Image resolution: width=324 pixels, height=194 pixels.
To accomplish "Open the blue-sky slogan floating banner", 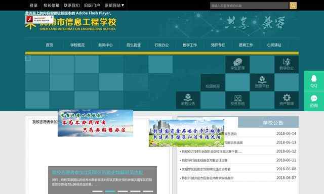I will [x=96, y=123].
